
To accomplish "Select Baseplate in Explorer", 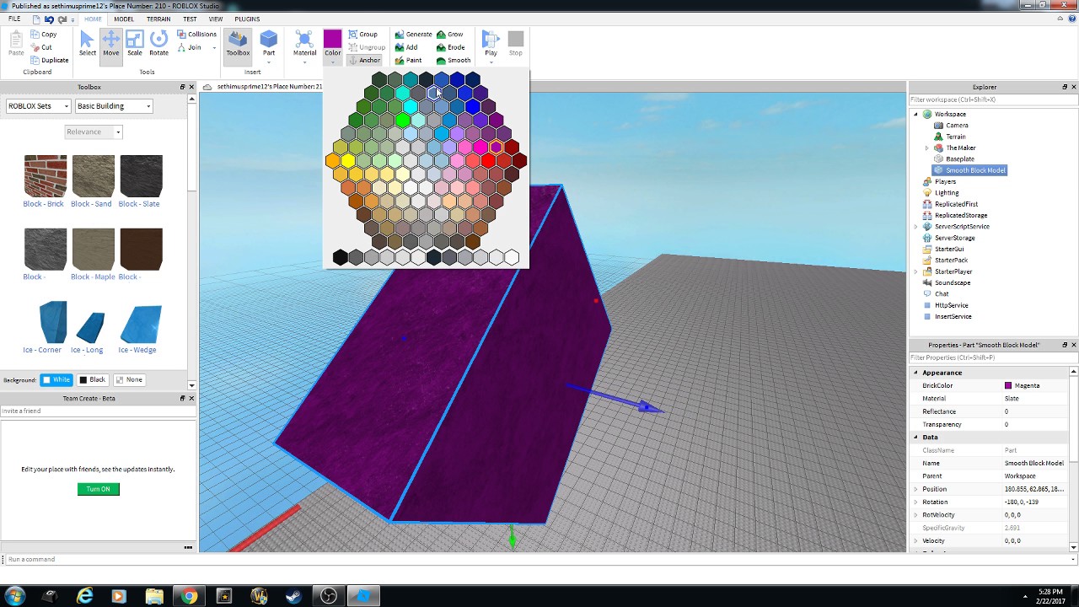I will 959,158.
